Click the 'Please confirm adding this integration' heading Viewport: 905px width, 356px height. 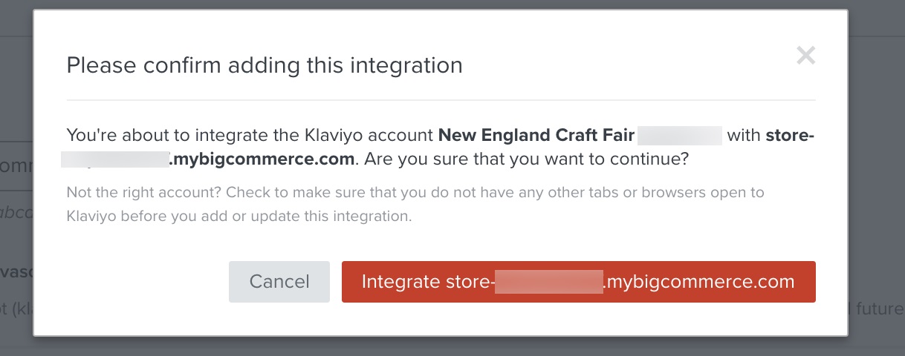(265, 65)
